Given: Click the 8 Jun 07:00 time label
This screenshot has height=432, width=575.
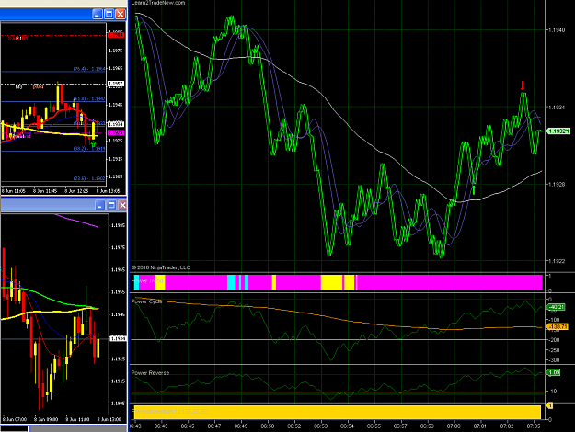Looking at the screenshot, I should point(15,419).
